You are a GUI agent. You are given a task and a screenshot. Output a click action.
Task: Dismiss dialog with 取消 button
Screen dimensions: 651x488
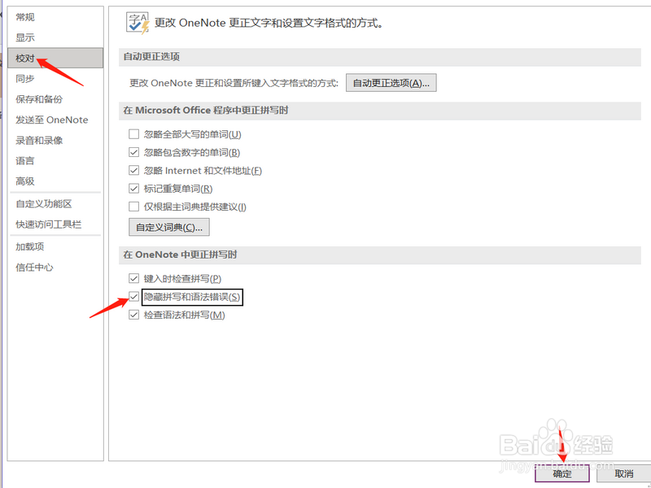tap(623, 473)
